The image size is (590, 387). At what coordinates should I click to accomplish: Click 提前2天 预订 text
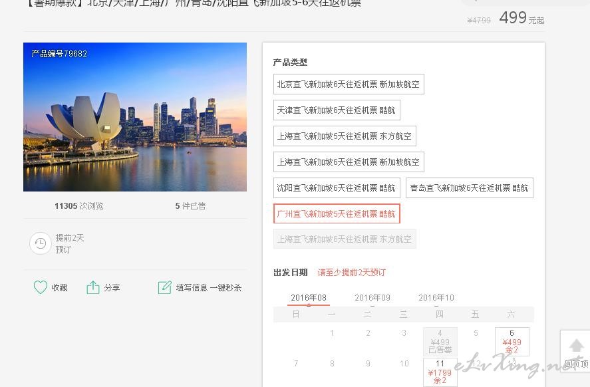70,244
